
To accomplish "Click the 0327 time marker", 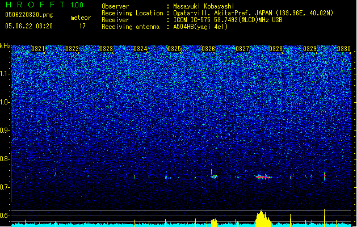I will (x=242, y=49).
